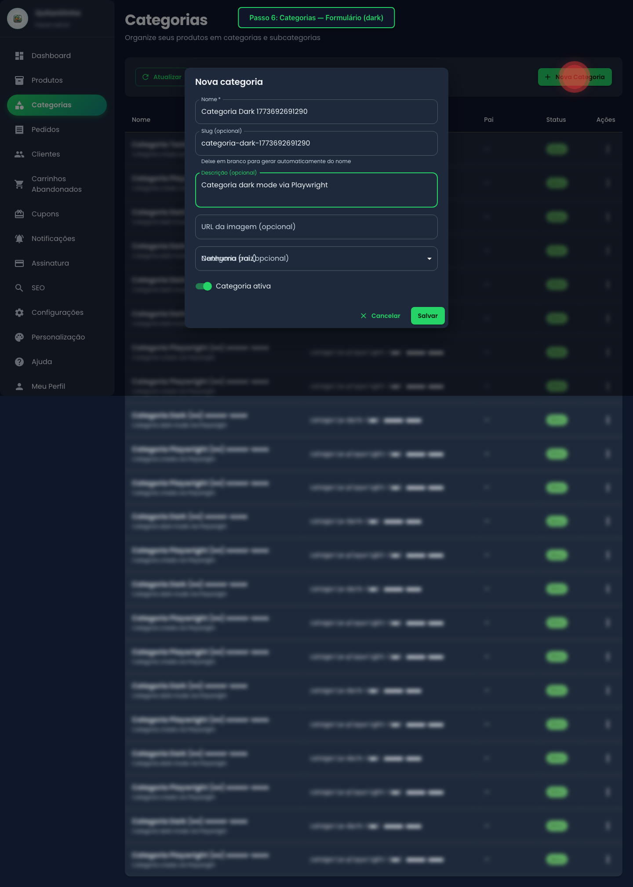Click the Nome input field
633x887 pixels.
click(316, 112)
